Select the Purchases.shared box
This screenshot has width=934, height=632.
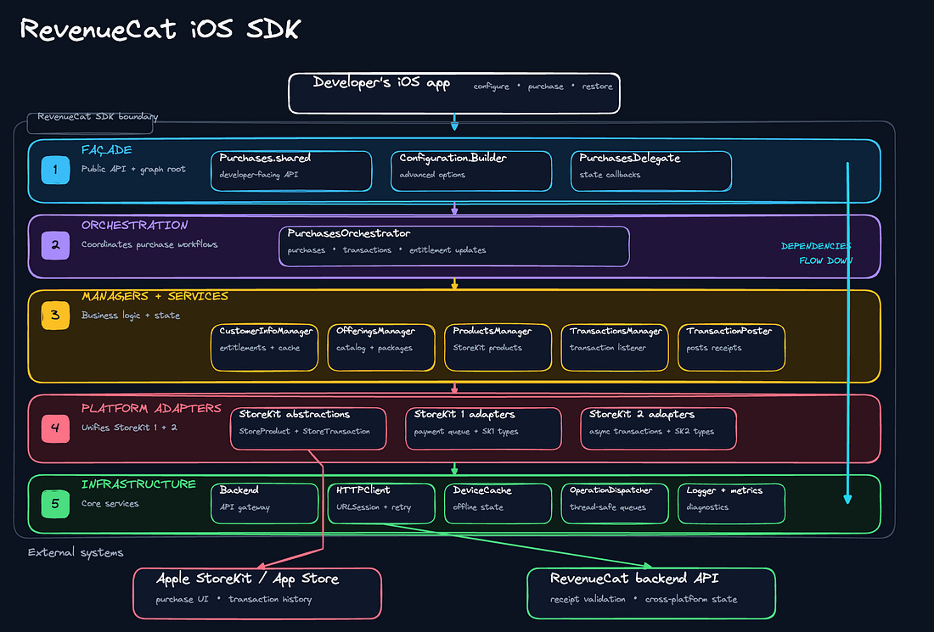(x=291, y=171)
